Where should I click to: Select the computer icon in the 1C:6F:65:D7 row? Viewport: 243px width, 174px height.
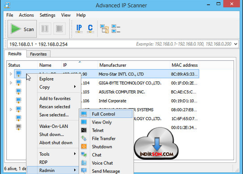click(19, 118)
